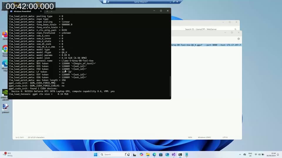Click the speaker volume tray icon

pos(259,154)
